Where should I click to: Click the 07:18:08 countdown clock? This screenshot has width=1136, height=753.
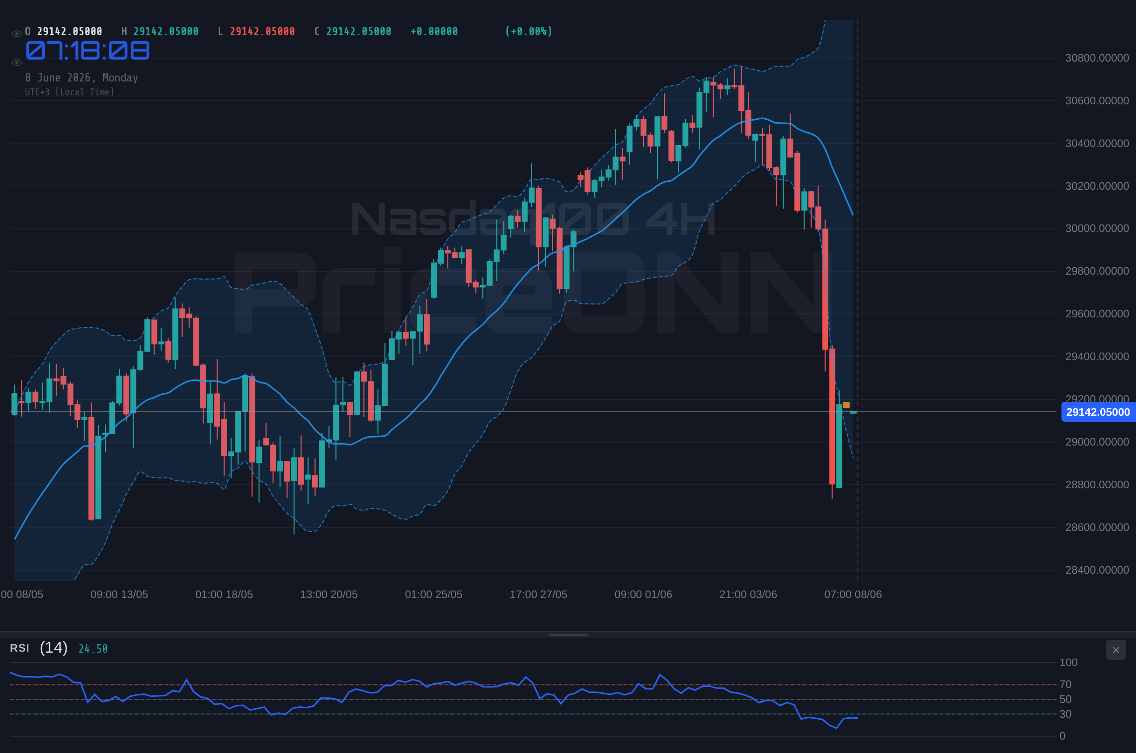click(87, 51)
